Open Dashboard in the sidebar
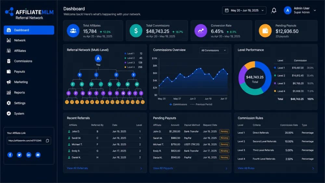 pyautogui.click(x=29, y=30)
